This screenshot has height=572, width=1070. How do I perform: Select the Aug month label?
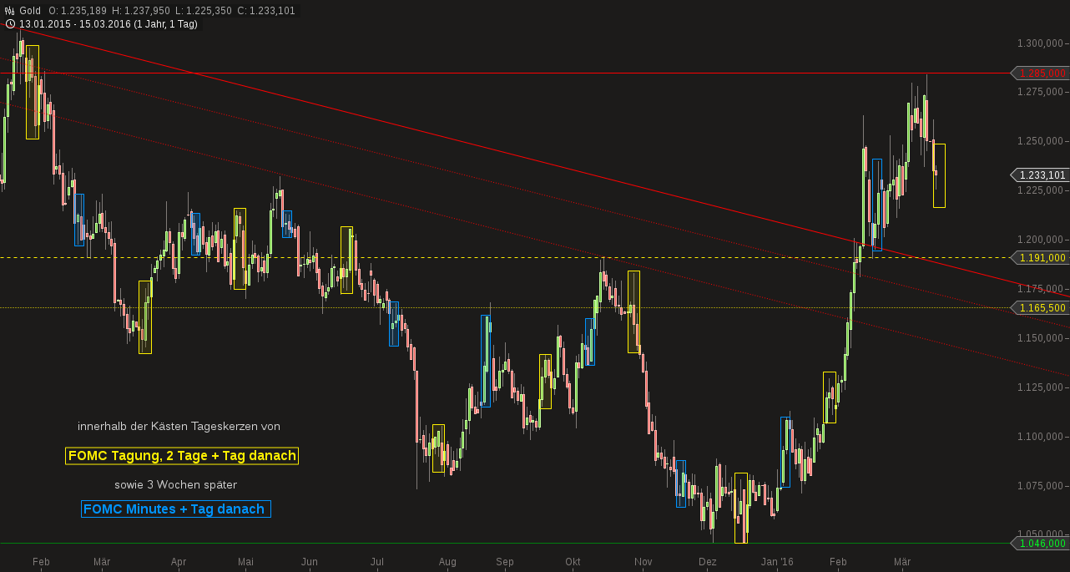tap(447, 562)
